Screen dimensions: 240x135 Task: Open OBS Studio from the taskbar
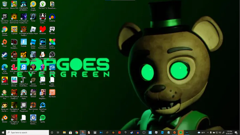pyautogui.click(x=144, y=133)
